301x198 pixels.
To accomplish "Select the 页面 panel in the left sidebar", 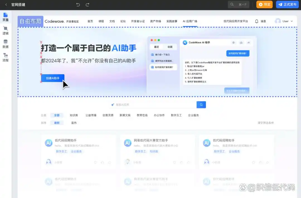I will [x=6, y=17].
